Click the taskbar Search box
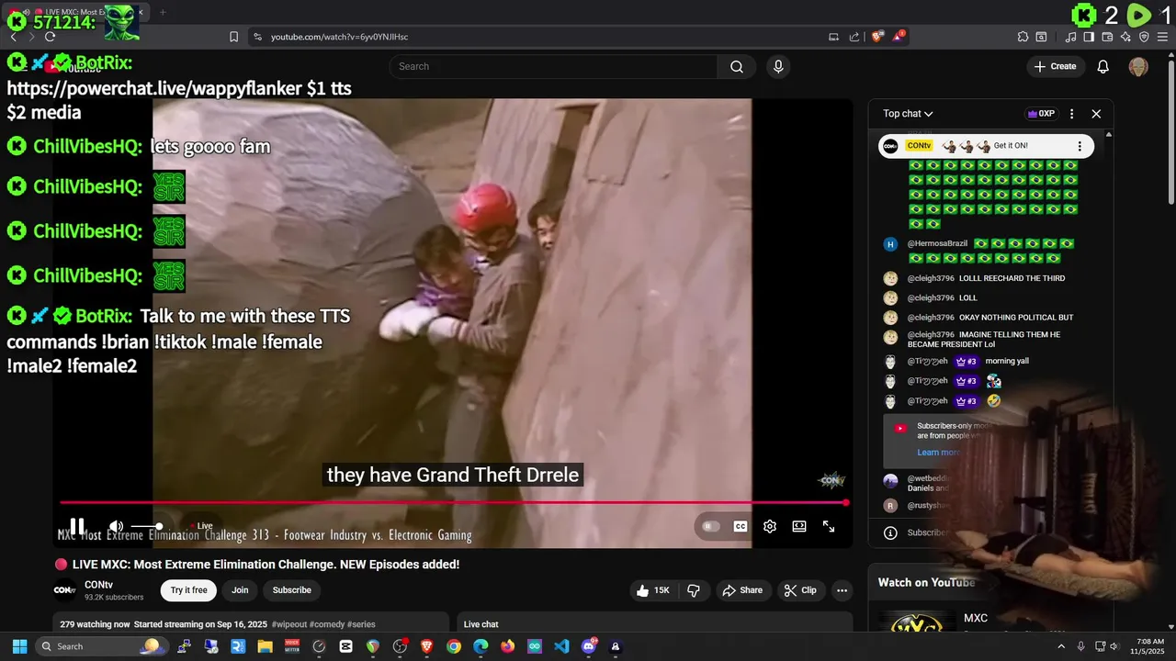Viewport: 1176px width, 661px height. point(101,646)
